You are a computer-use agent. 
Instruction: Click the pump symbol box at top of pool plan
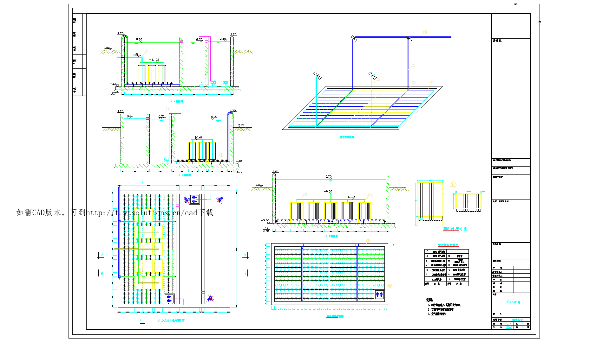[194, 199]
